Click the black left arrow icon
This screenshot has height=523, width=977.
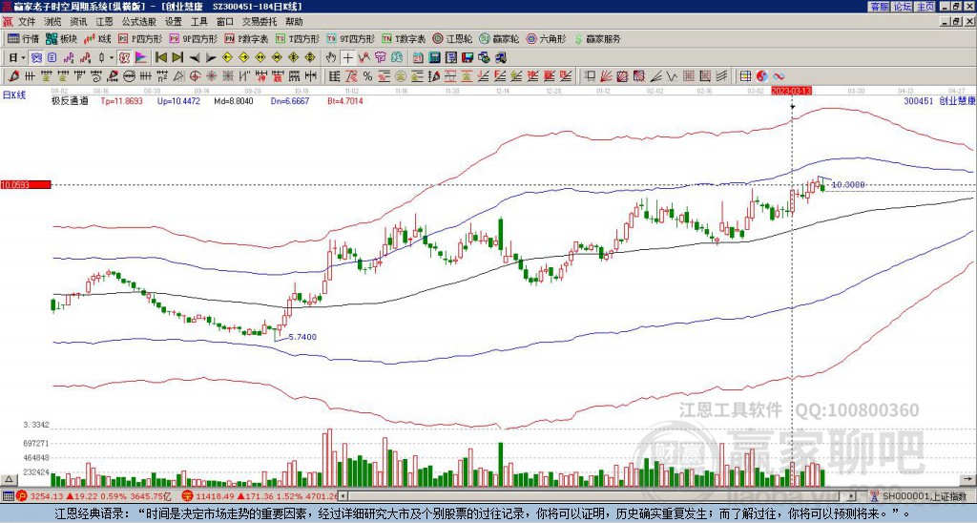tap(195, 58)
